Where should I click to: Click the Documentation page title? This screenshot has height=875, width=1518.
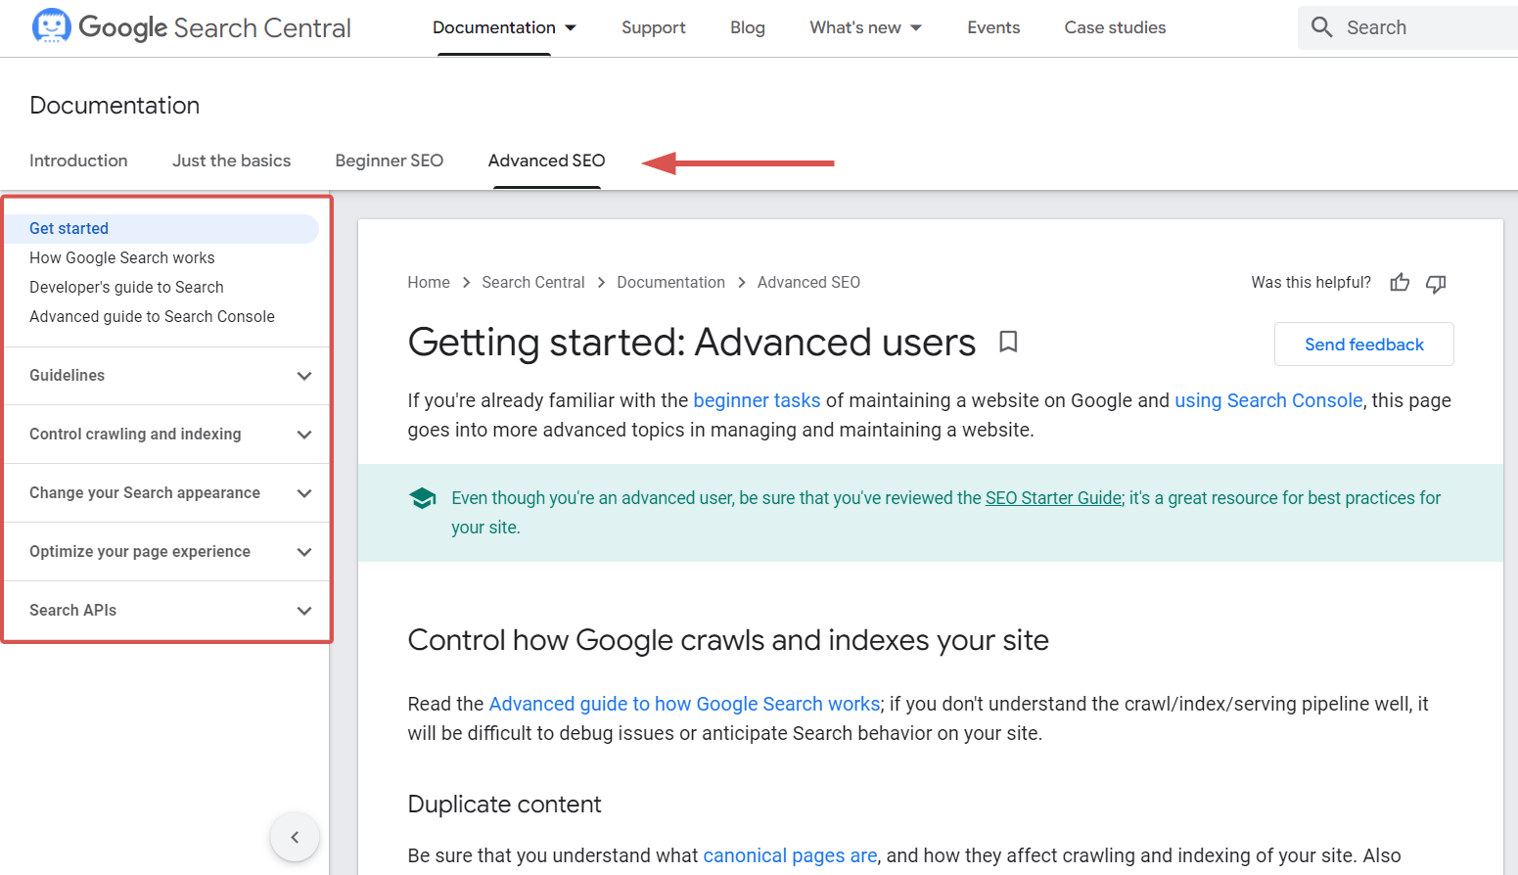point(115,106)
